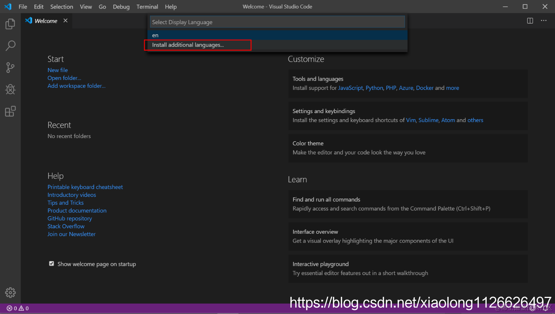Click the New file link
Screen dimensions: 555x314
pos(58,70)
